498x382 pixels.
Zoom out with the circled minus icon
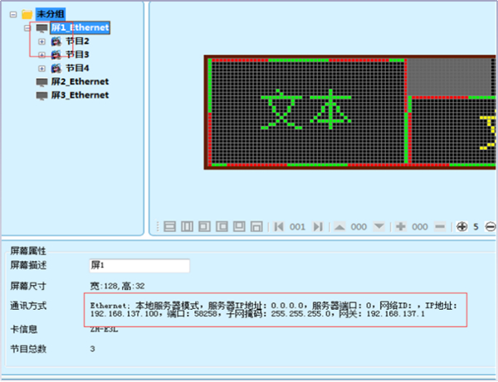click(490, 226)
